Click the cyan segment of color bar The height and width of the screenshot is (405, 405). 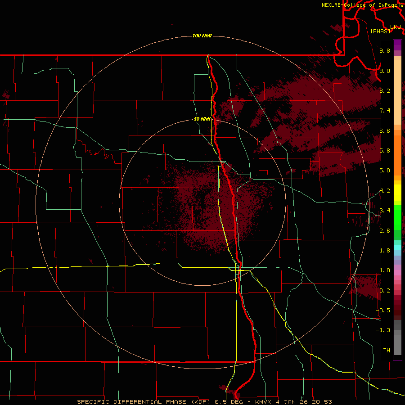tap(397, 247)
